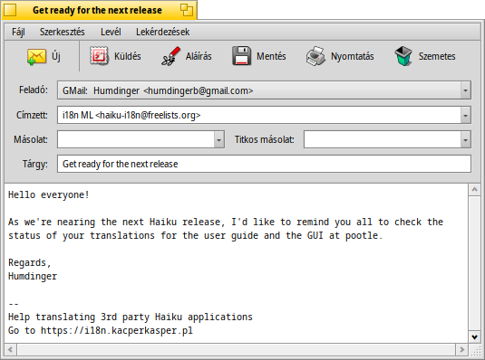The width and height of the screenshot is (485, 360).
Task: Click the Küldés label to send the mail
Action: (x=128, y=56)
